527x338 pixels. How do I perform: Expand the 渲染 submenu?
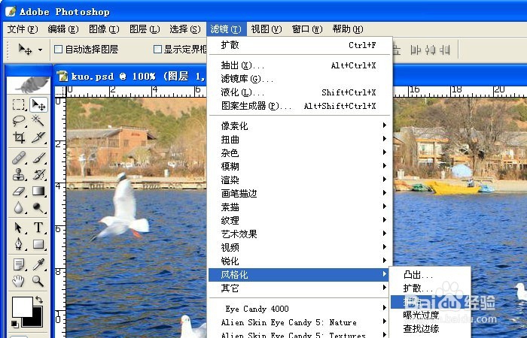(x=300, y=180)
